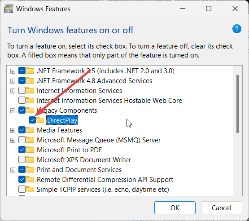Collapse the Legacy Components tree node
This screenshot has width=249, height=221.
(x=13, y=110)
